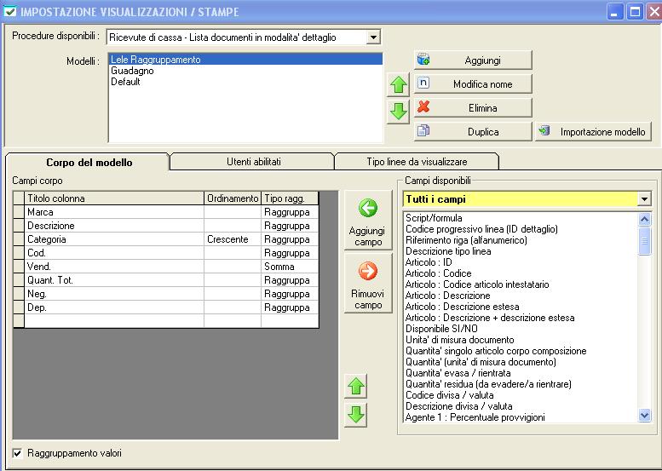Screen dimensions: 662x471
Task: Select Corpo del modello tab
Action: pos(89,163)
